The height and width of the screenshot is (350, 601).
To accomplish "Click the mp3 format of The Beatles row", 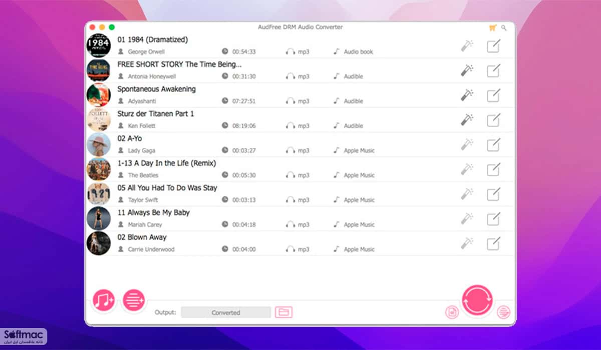I will coord(304,175).
